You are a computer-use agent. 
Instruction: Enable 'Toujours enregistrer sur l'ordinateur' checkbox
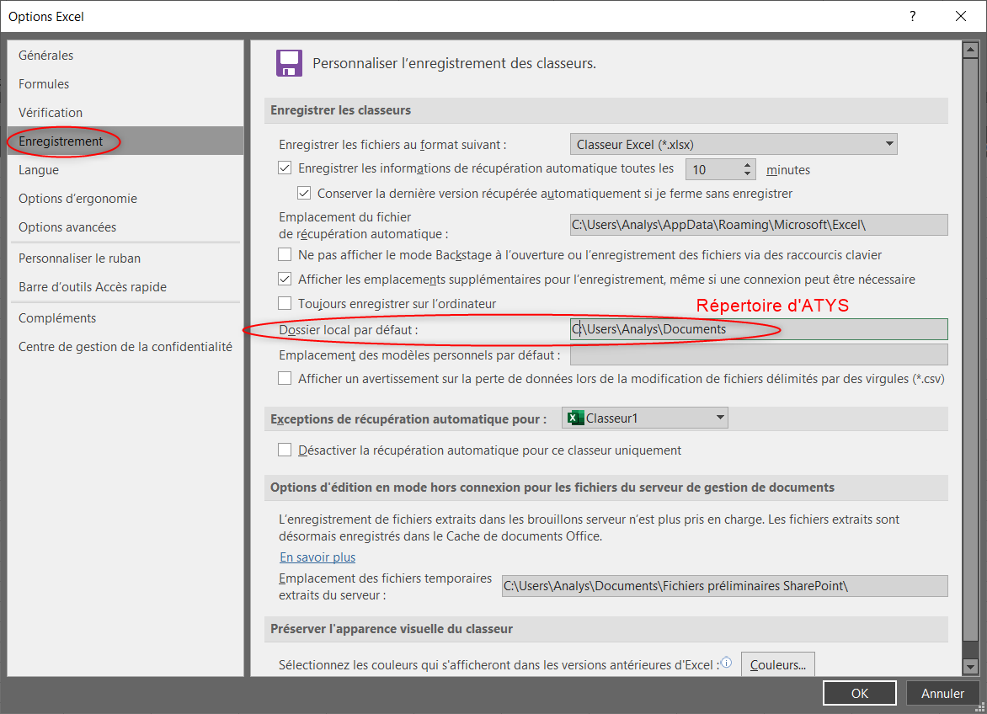click(x=285, y=303)
